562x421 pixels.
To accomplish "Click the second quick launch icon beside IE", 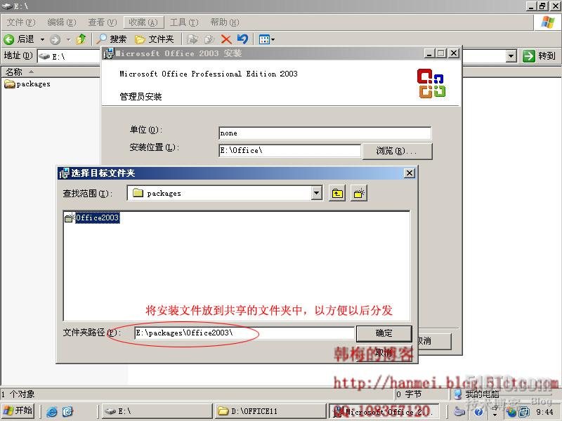I will pyautogui.click(x=67, y=411).
